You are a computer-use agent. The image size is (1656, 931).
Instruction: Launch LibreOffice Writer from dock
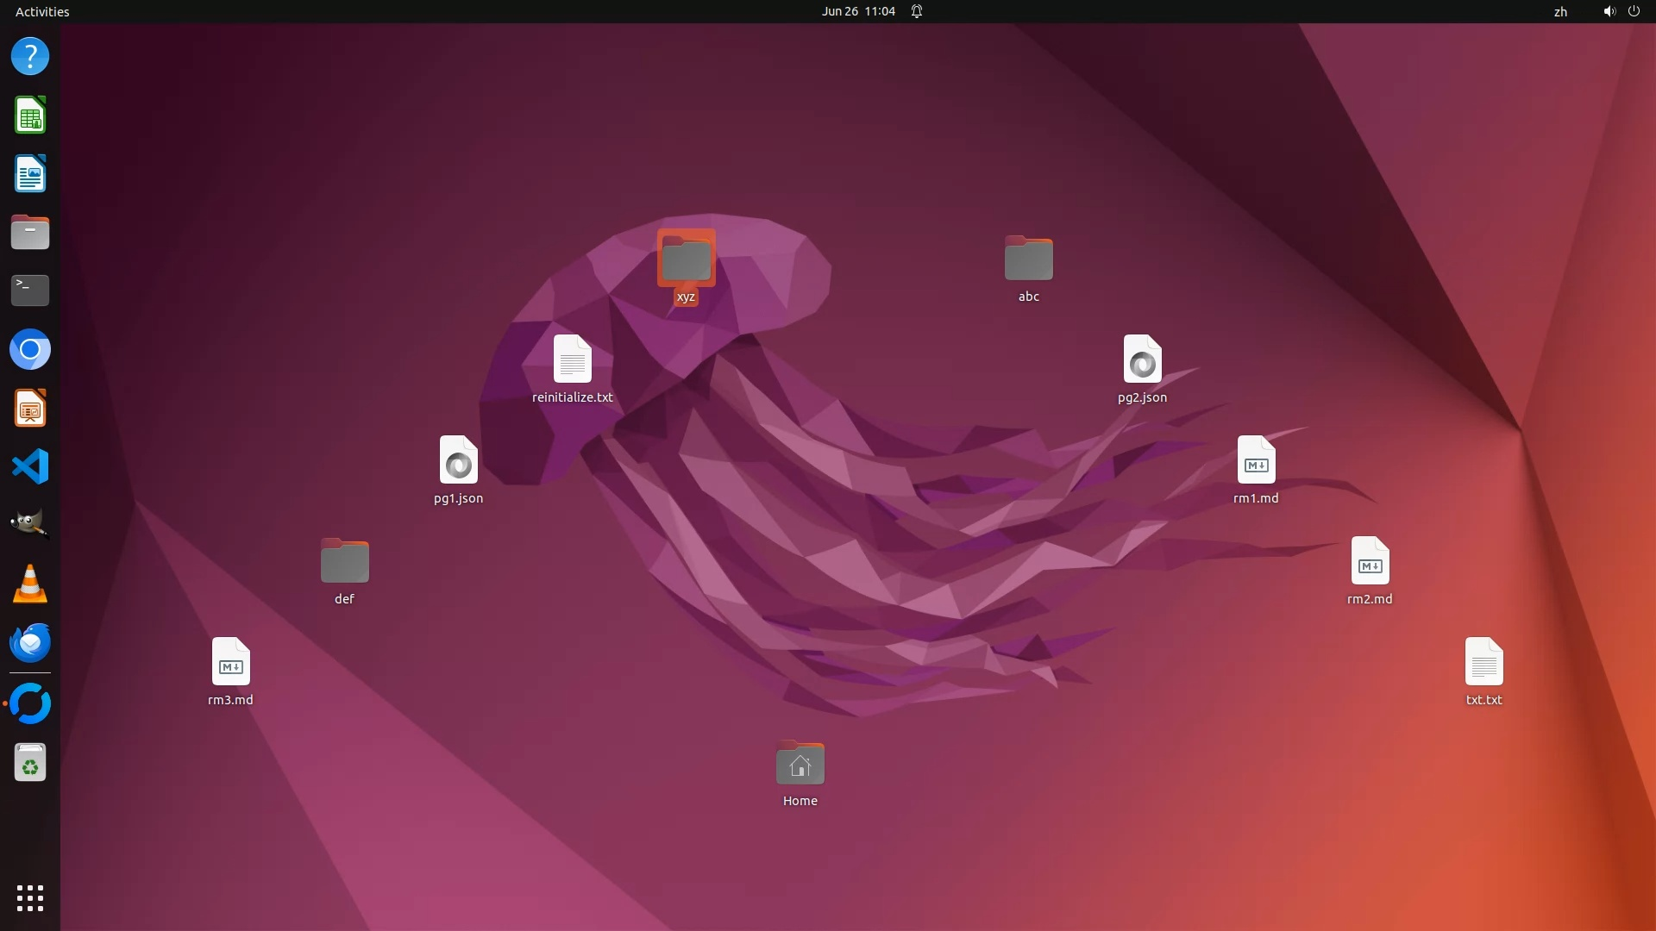click(x=30, y=174)
